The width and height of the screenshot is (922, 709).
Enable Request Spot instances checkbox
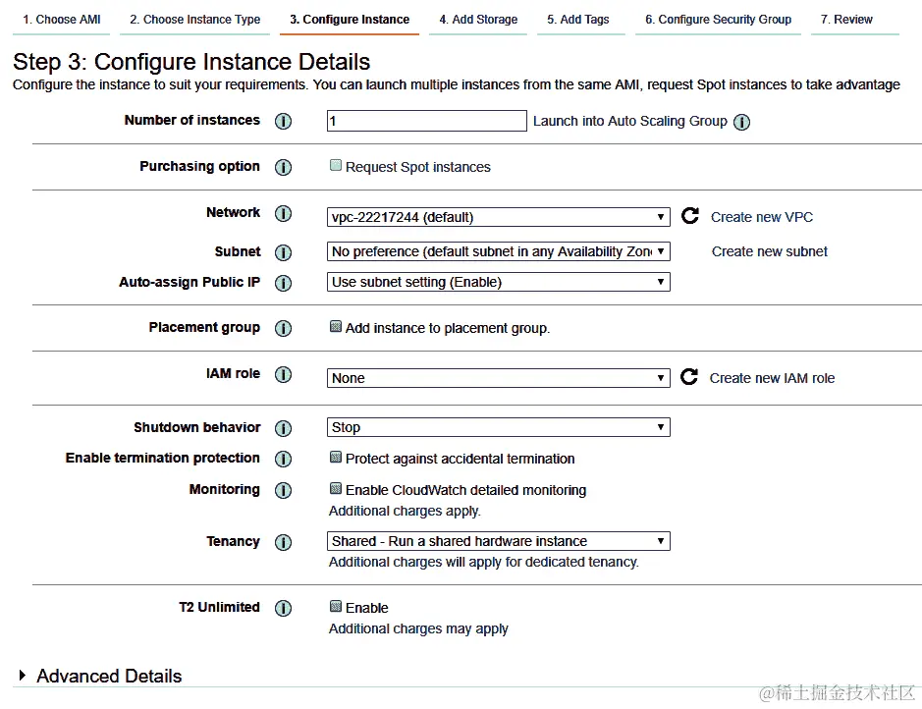[x=336, y=166]
